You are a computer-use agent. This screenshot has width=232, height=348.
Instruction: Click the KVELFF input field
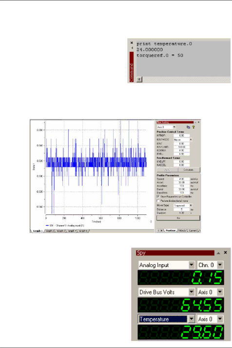pos(182,162)
